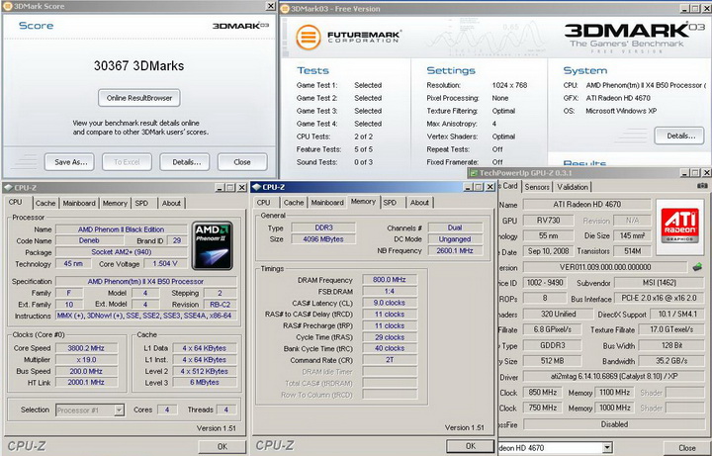
Task: Open Memory tab in left CPU-Z window
Action: (x=115, y=203)
